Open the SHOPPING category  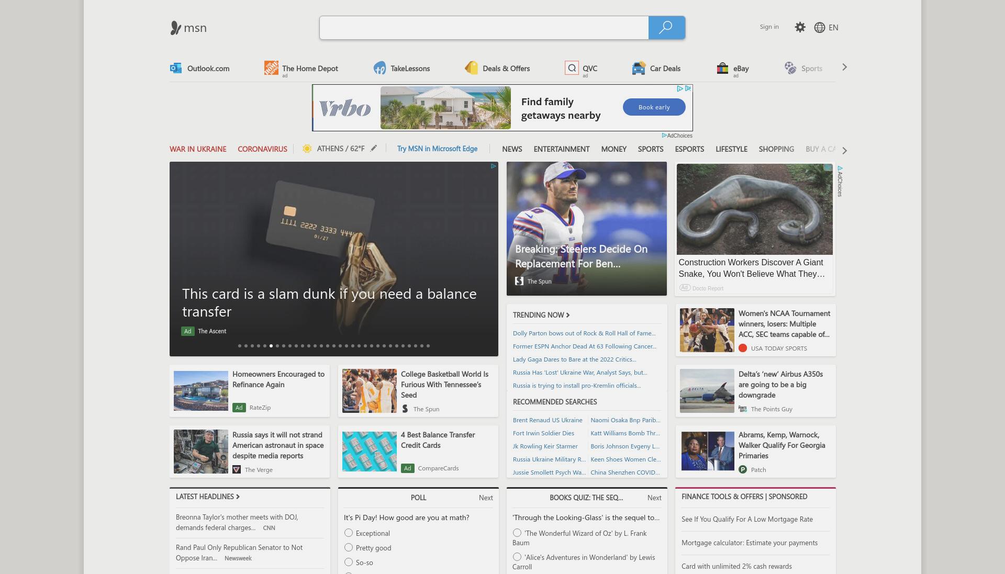(776, 149)
